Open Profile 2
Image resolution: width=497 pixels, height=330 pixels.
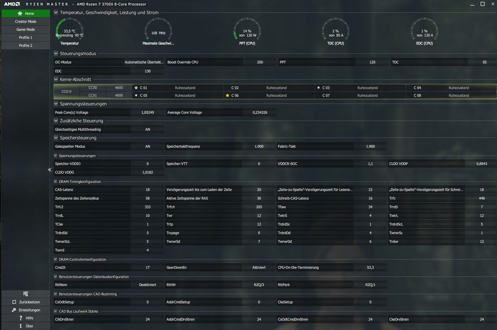point(26,45)
